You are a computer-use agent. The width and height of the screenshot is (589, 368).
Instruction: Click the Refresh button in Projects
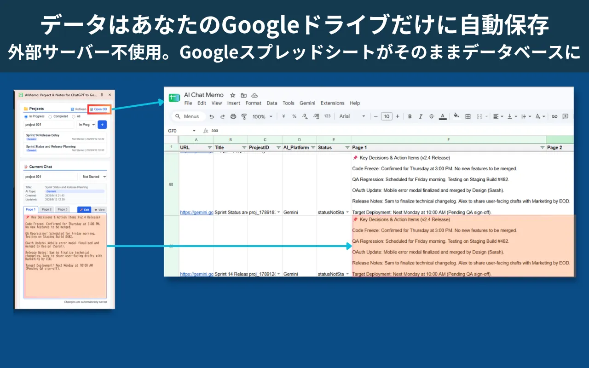(x=78, y=109)
